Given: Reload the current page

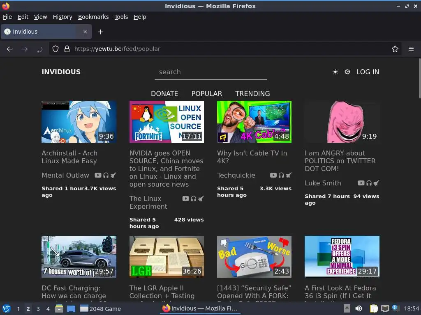Looking at the screenshot, I should pos(40,49).
